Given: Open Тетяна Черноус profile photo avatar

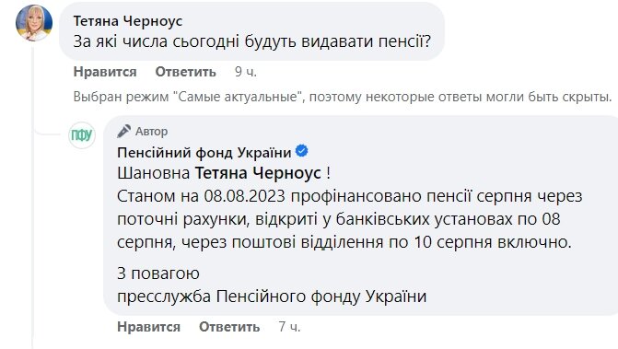Looking at the screenshot, I should coord(34,23).
